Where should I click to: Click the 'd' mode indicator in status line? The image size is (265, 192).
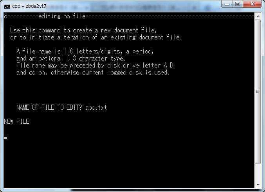pos(5,16)
